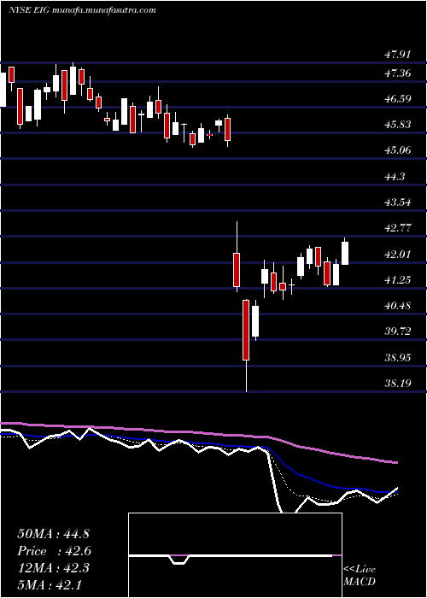Click the MACD dip in the inset box

tap(178, 560)
